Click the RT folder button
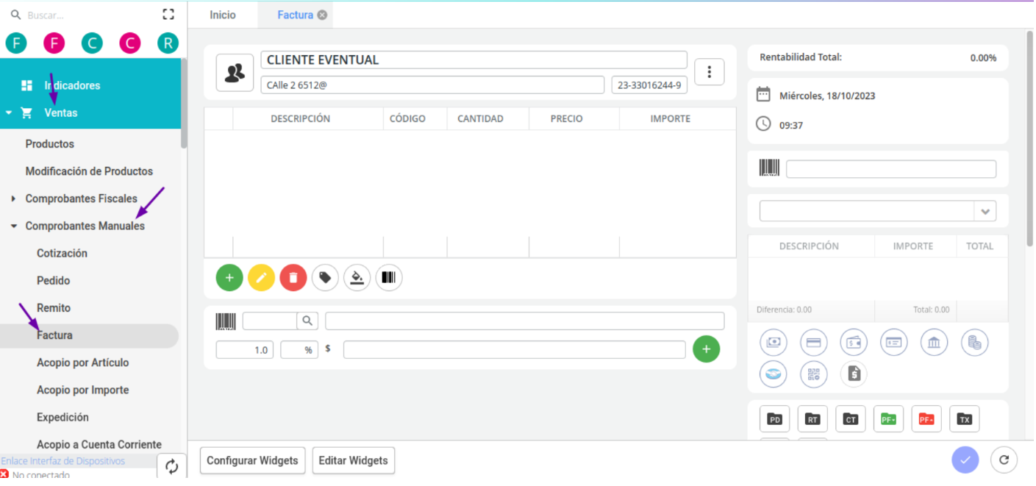 [812, 419]
